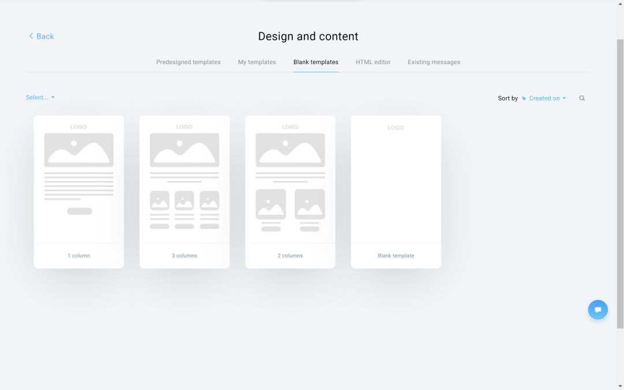The image size is (624, 390).
Task: Open the Created on sort dropdown
Action: point(544,98)
